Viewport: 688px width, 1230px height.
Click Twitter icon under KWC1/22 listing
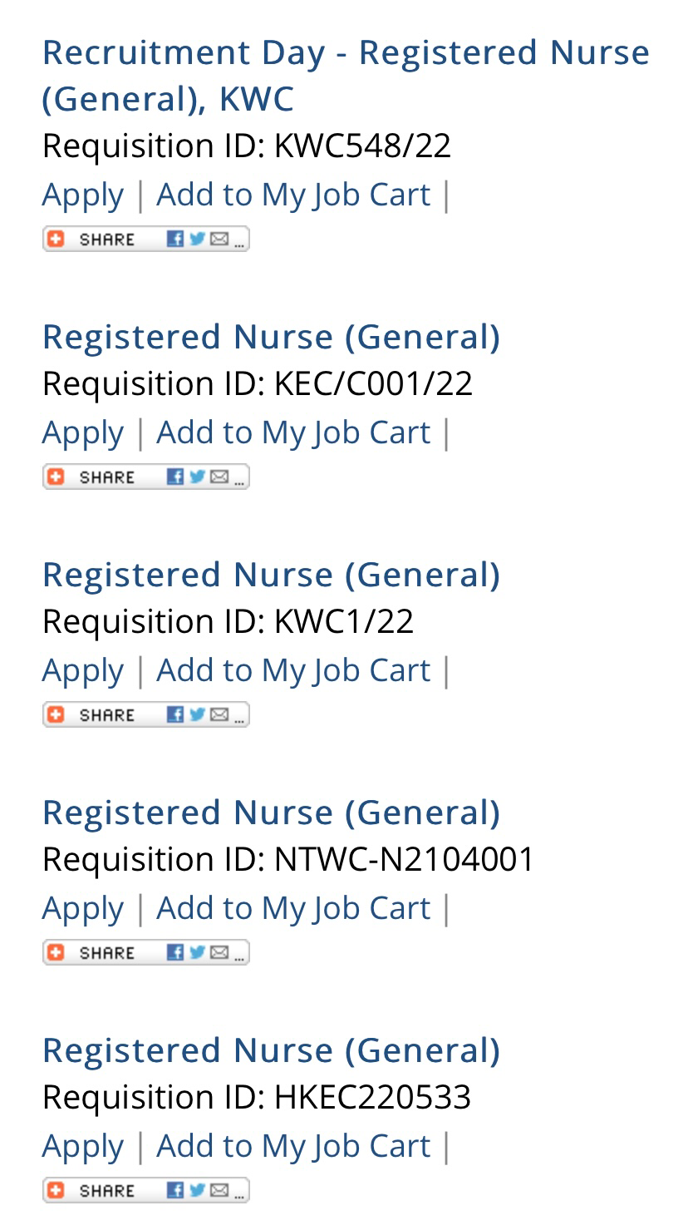(x=197, y=715)
